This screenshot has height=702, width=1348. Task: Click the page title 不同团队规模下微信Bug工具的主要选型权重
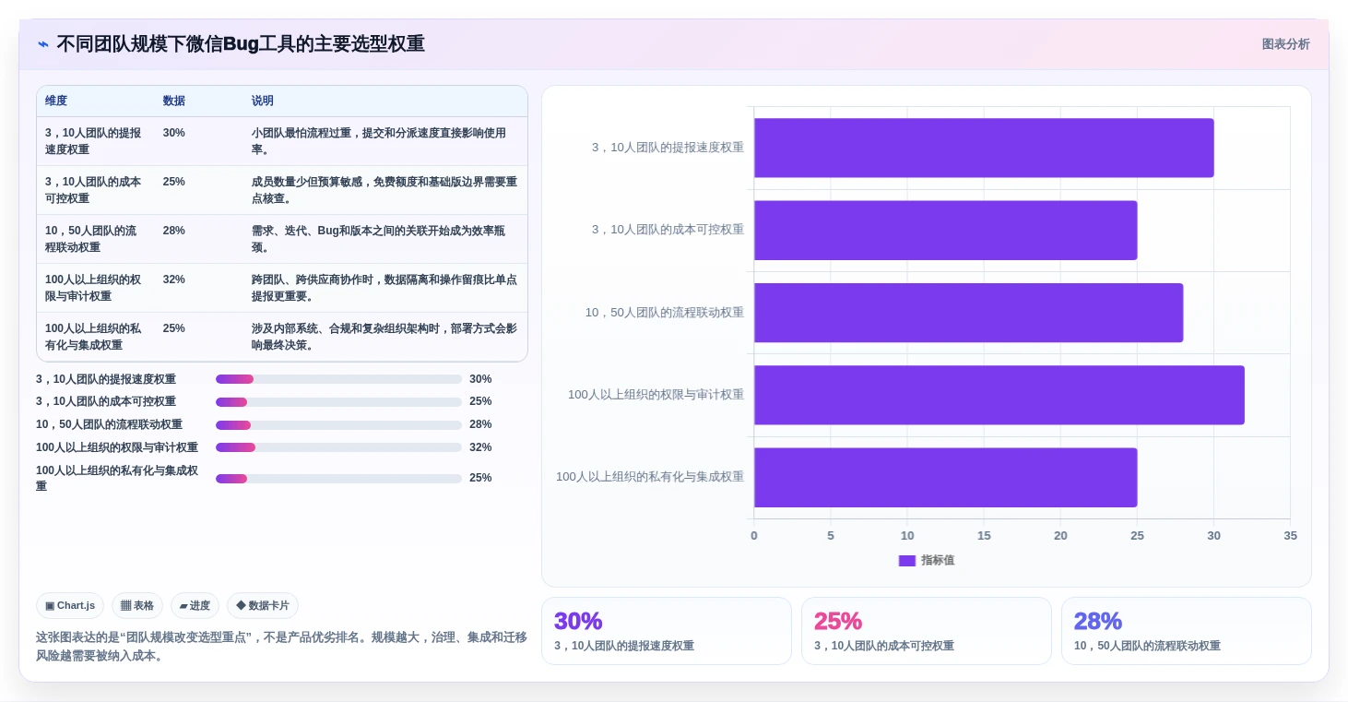click(241, 44)
